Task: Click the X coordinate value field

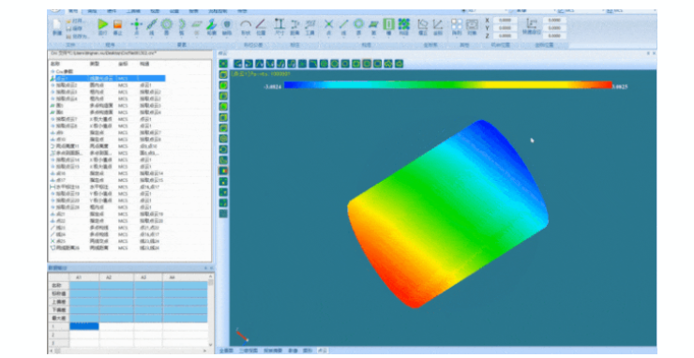Action: click(505, 21)
